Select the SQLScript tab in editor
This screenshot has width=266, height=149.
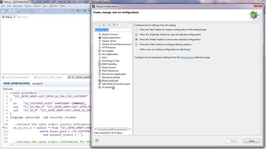(x=7, y=89)
